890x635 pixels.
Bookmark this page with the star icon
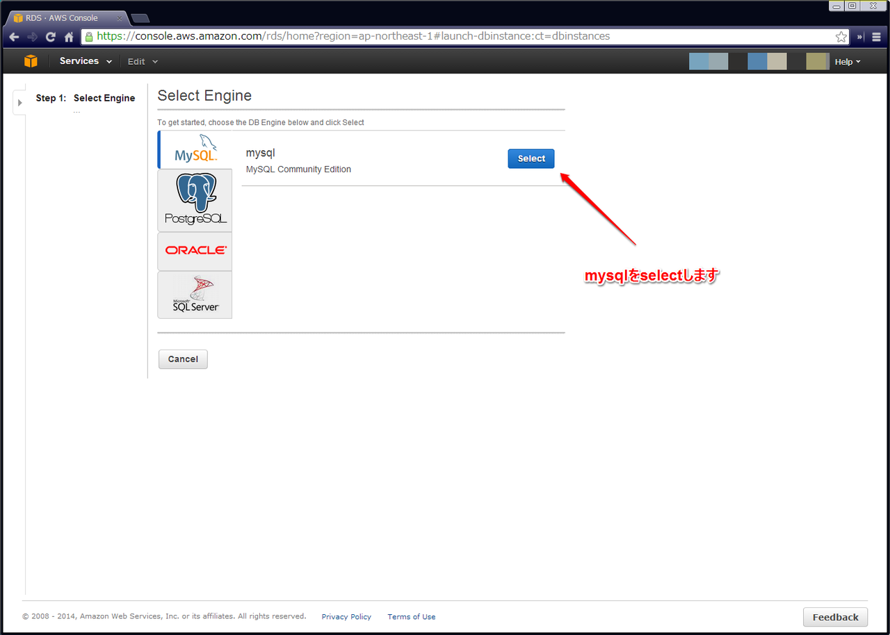841,37
